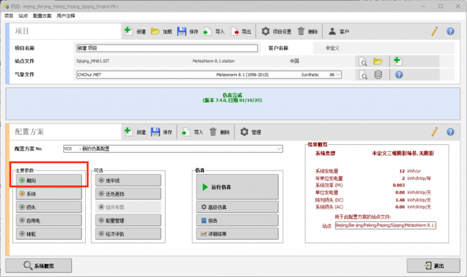Open the 报告 button

tap(238, 221)
